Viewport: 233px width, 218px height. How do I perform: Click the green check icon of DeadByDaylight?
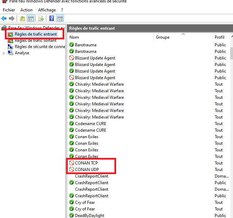(x=72, y=215)
